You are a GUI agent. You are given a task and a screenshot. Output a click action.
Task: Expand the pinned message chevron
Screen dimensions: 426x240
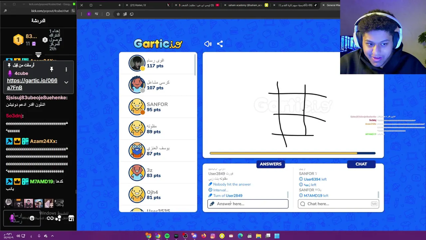[x=66, y=82]
